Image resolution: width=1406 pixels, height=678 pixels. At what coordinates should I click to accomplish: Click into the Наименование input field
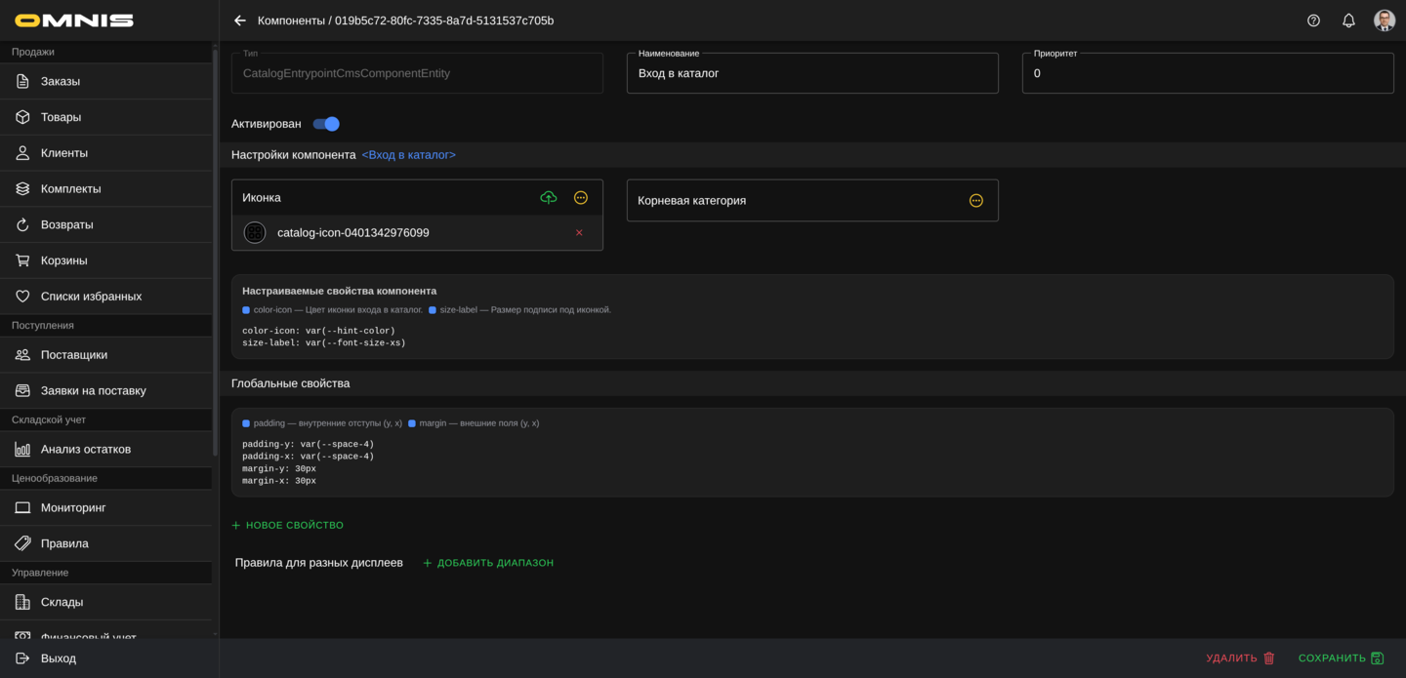click(811, 74)
